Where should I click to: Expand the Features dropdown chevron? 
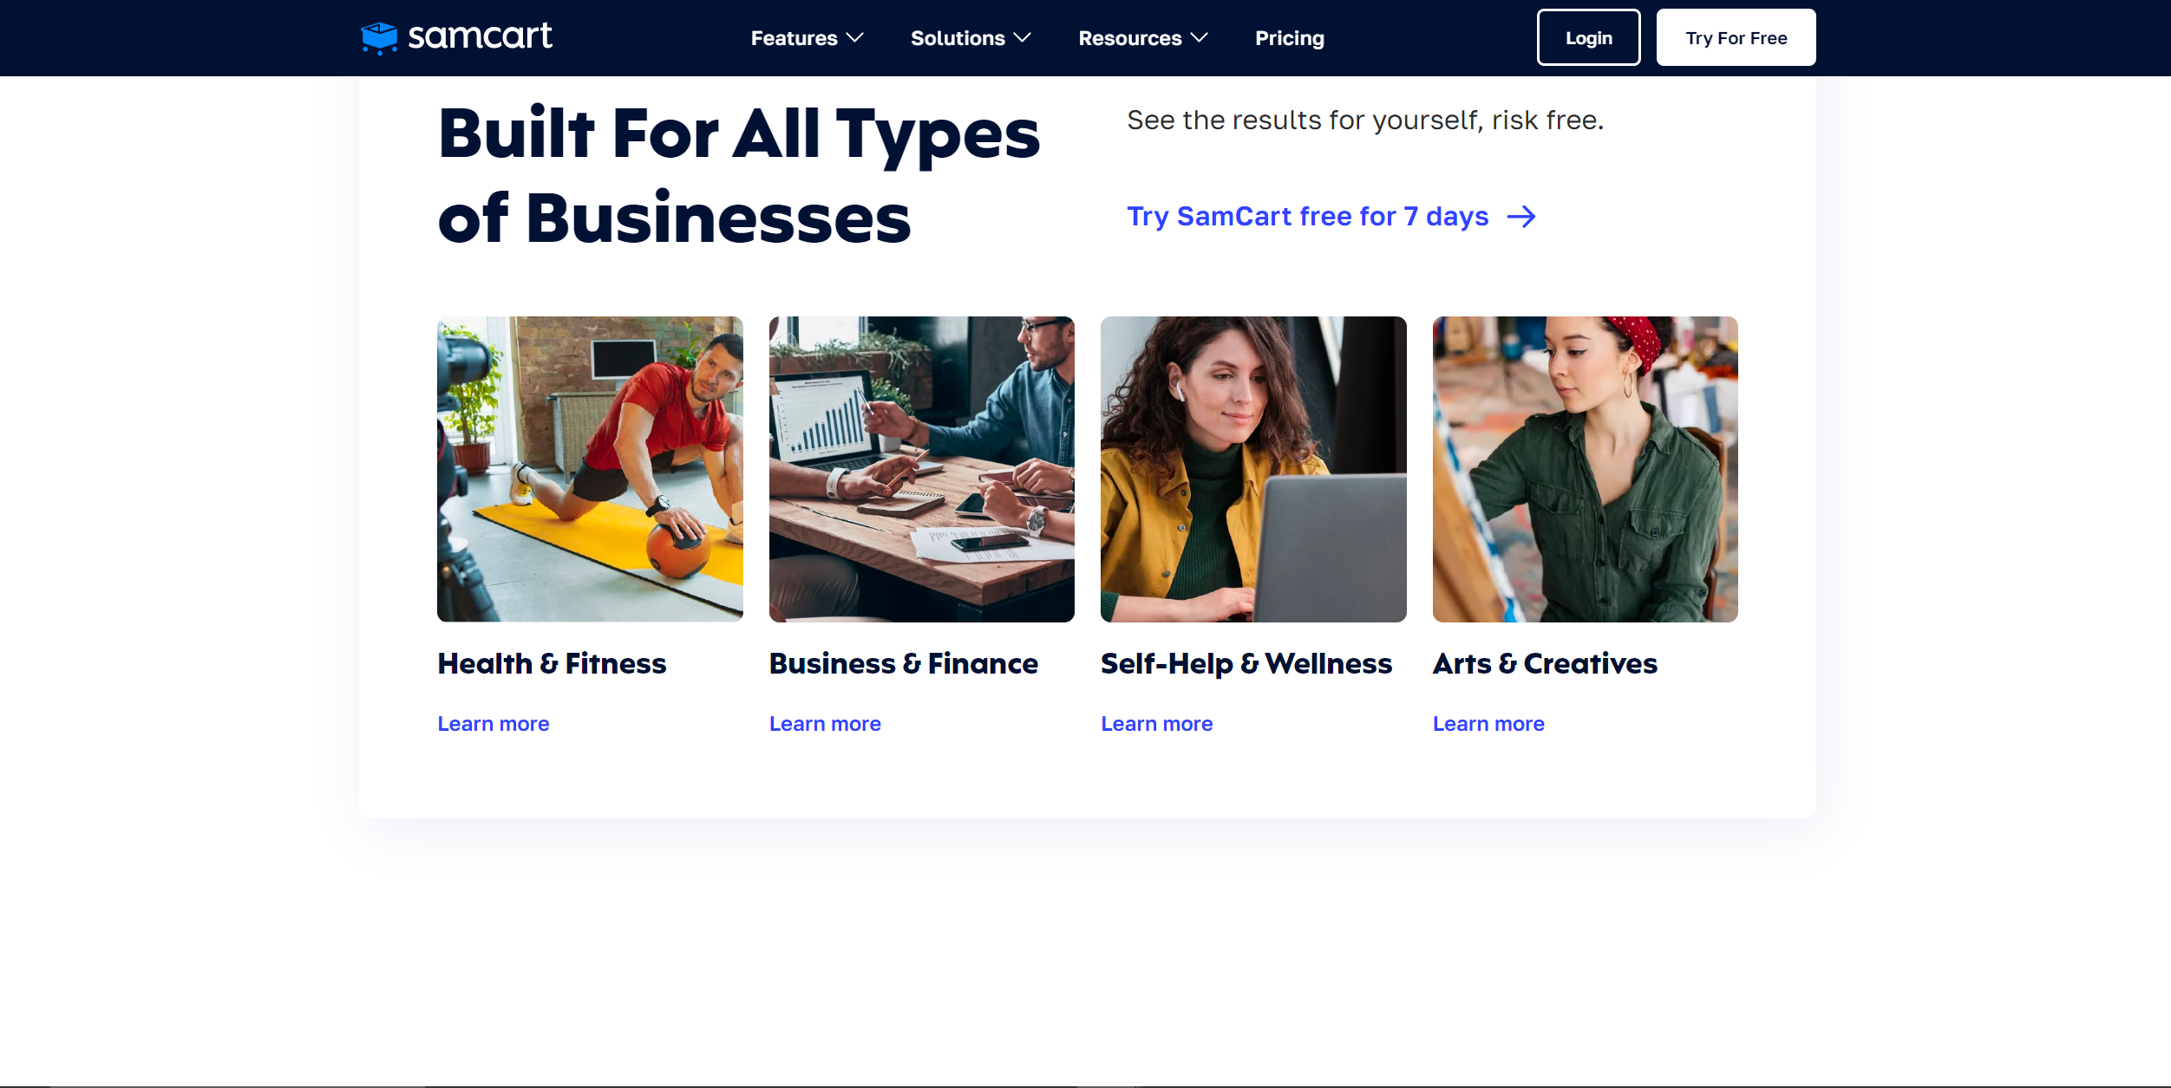(855, 38)
